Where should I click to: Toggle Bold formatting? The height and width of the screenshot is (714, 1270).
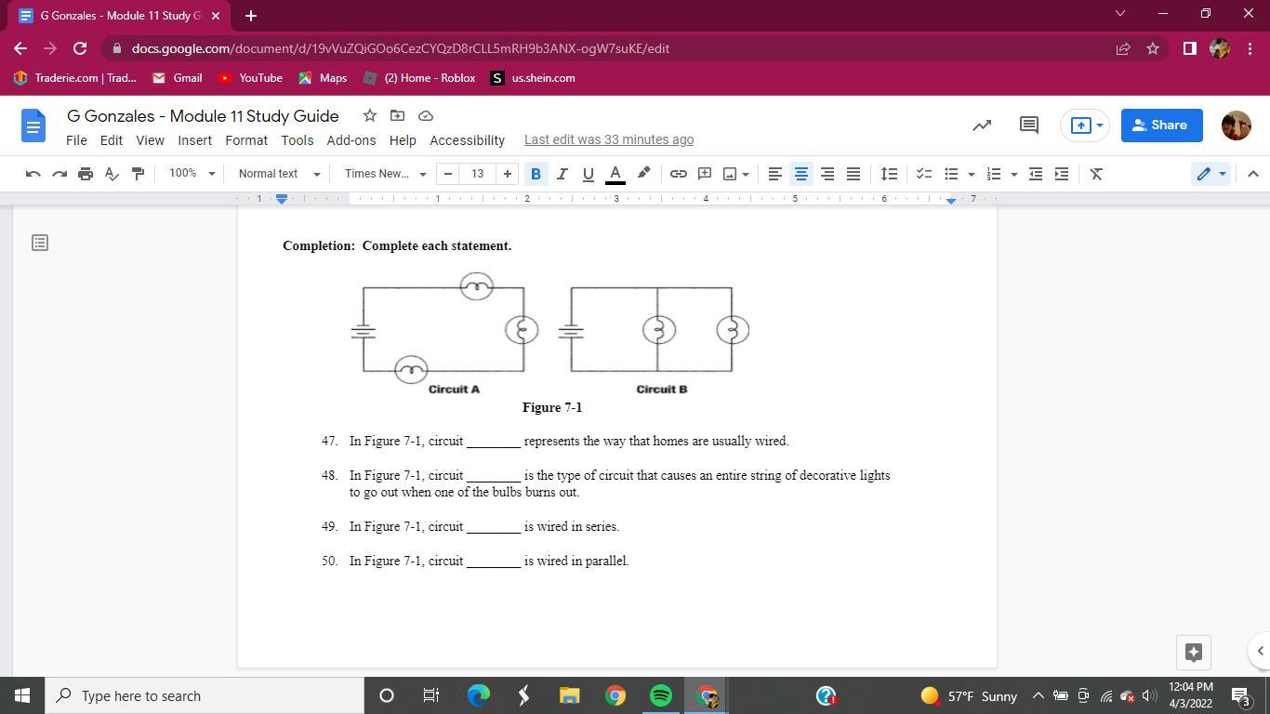(x=536, y=174)
